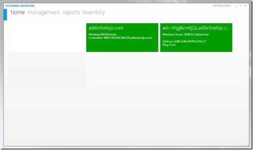Screen dimensions: 253x150
Task: Close the Sysadmin Anywhere window
Action: point(245,6)
